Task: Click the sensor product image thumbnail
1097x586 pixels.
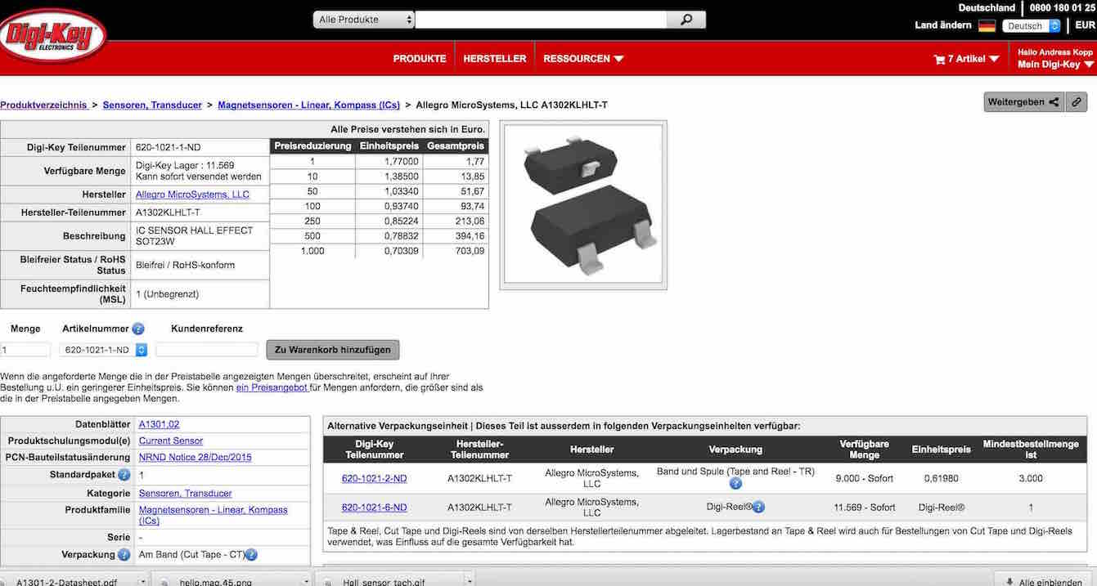Action: pyautogui.click(x=582, y=204)
